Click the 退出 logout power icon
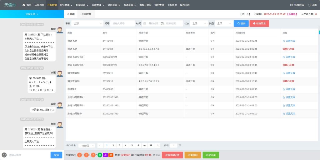Screen dimensions: 320x160 309,5
